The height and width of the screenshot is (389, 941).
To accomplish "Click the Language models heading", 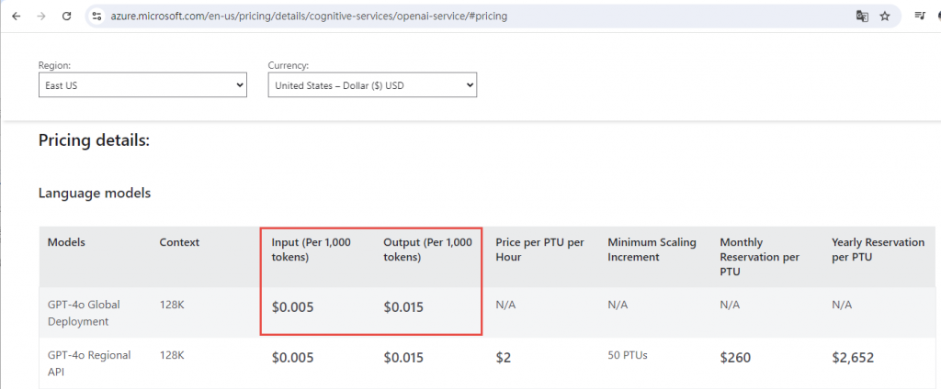I will click(x=95, y=193).
